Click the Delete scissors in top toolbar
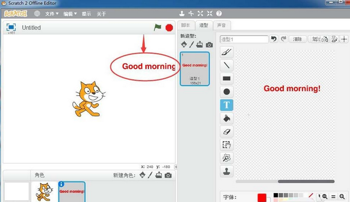Screen dimensions: 350x202 pos(191,14)
